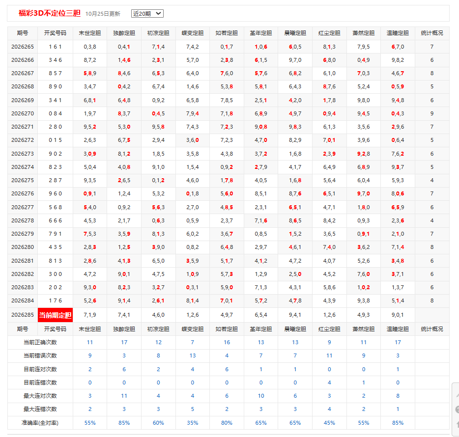The height and width of the screenshot is (437, 459).
Task: Click value 10 in the 最大连对次数 row
Action: pyautogui.click(x=261, y=396)
